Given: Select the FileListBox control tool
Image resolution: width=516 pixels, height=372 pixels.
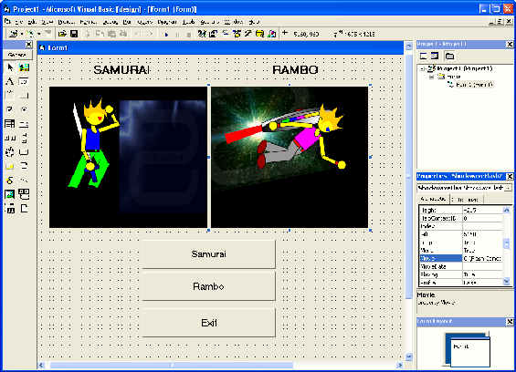Looking at the screenshot, I should [x=24, y=166].
